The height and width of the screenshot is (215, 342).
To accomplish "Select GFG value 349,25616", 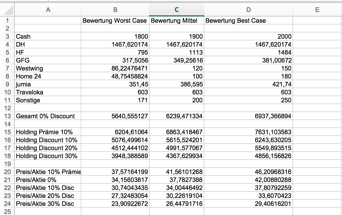I will (x=177, y=60).
